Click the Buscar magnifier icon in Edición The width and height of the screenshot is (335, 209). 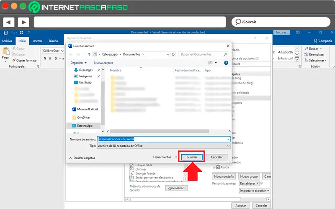coord(307,48)
